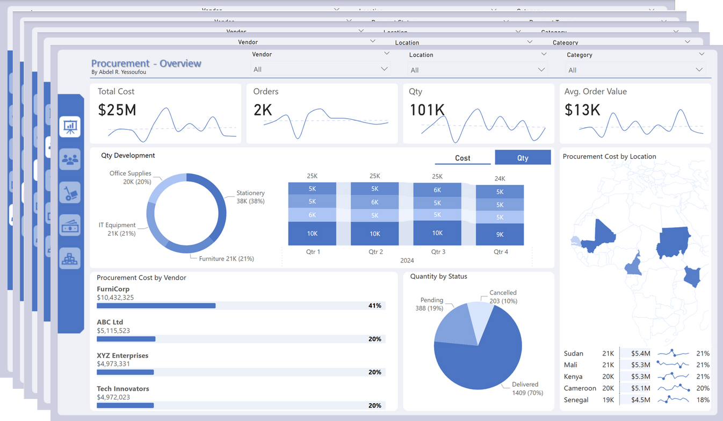Select the money/payments icon in the sidebar

70,225
